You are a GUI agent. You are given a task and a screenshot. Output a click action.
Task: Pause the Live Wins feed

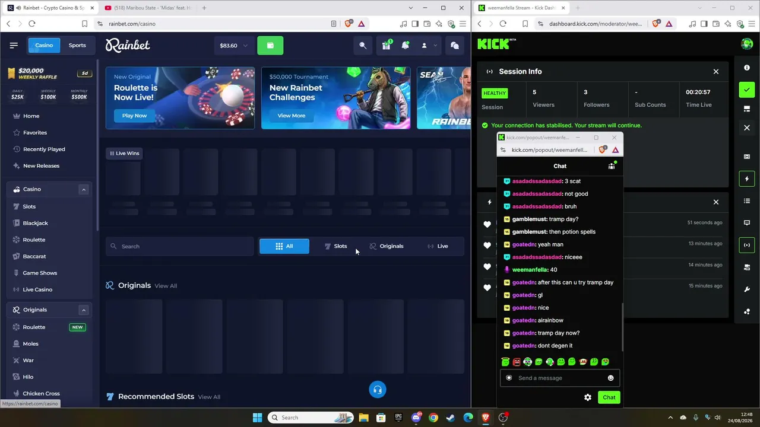112,154
